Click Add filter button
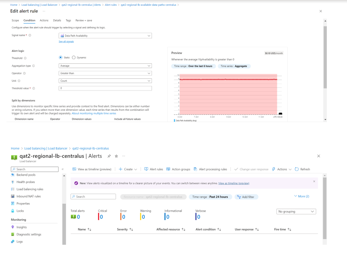The image size is (347, 255). pos(246,197)
